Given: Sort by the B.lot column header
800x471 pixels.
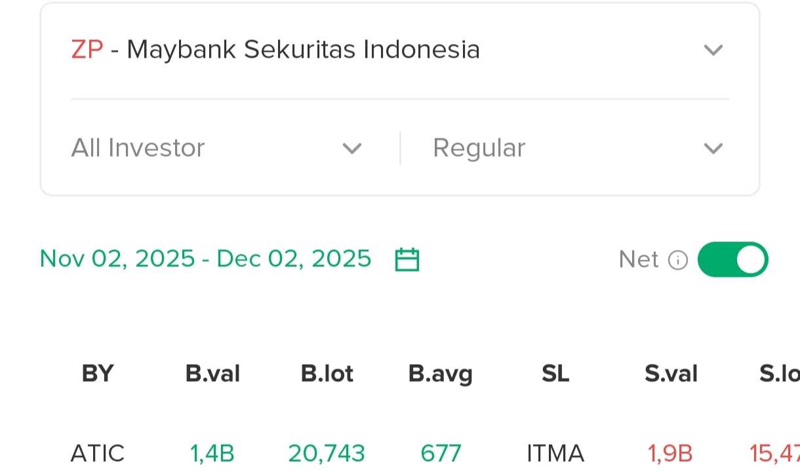Looking at the screenshot, I should (x=327, y=374).
